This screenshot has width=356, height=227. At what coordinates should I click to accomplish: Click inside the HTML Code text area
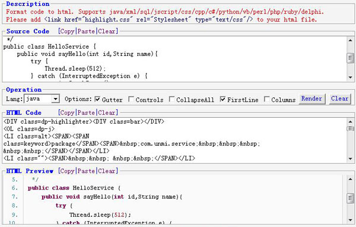[x=175, y=140]
